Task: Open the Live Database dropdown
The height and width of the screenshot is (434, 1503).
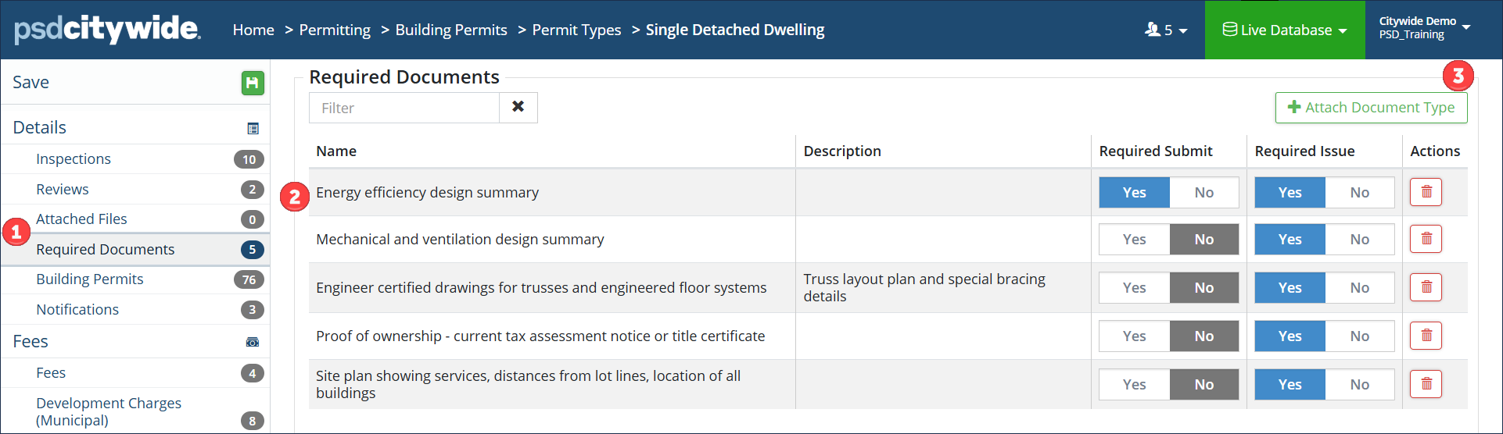Action: click(x=1285, y=30)
